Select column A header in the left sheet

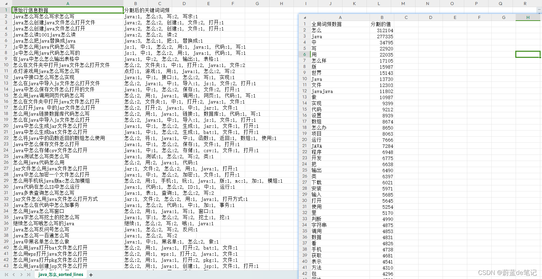coord(68,3)
